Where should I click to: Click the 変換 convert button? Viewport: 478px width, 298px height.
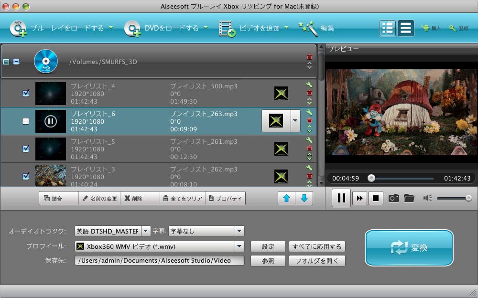409,248
